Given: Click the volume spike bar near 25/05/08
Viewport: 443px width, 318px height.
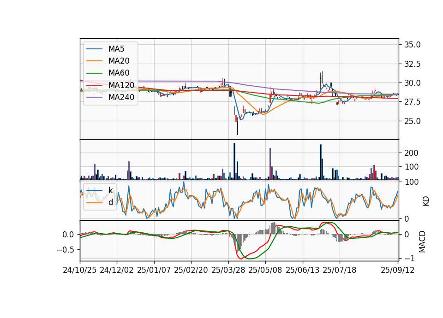Looking at the screenshot, I should point(270,164).
